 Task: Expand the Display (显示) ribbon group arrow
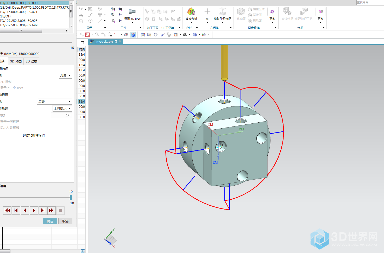[105, 28]
